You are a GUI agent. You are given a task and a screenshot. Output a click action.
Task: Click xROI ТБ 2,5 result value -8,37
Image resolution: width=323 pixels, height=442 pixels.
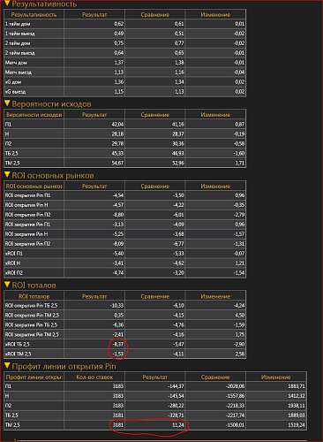[118, 344]
